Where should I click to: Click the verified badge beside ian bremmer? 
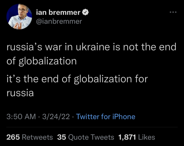coord(85,12)
